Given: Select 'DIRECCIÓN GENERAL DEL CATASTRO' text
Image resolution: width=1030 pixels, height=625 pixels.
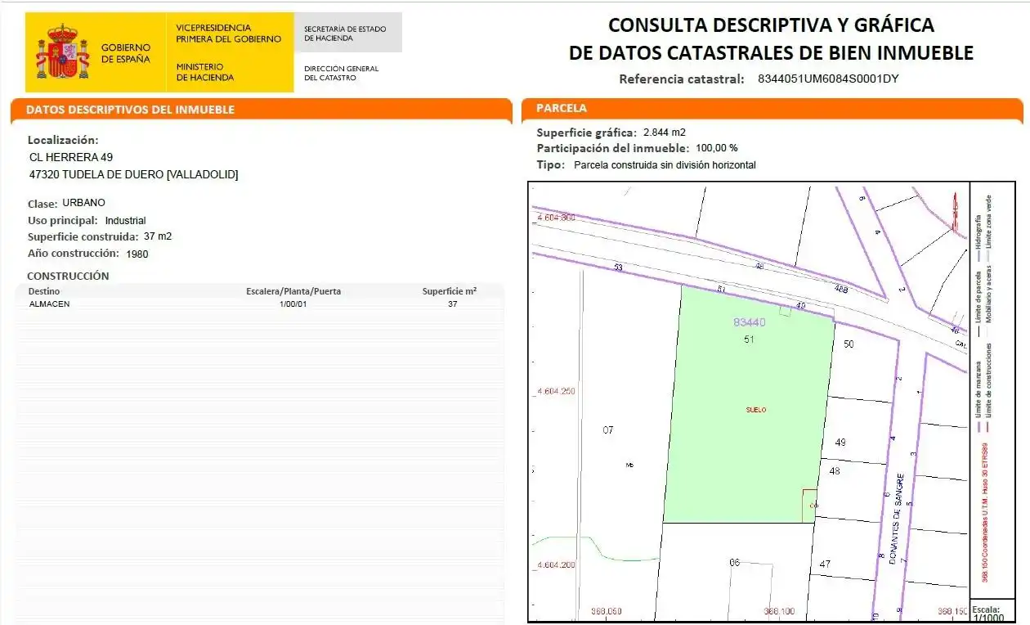Looking at the screenshot, I should pos(342,73).
